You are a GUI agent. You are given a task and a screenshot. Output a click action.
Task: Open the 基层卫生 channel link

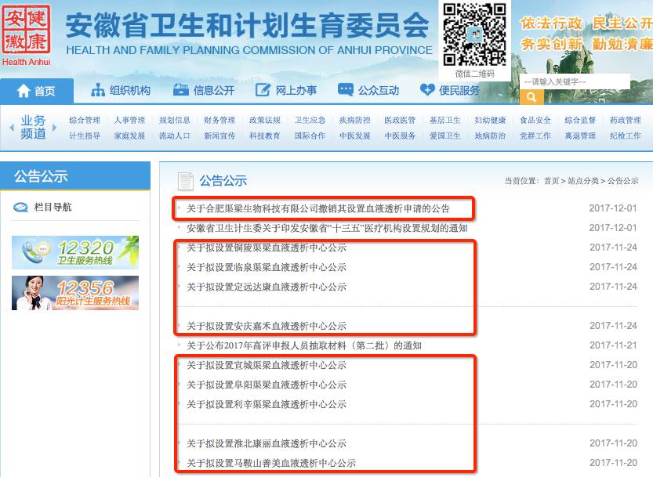point(444,121)
